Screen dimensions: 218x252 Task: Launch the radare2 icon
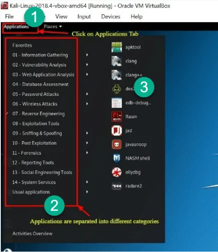(117, 186)
